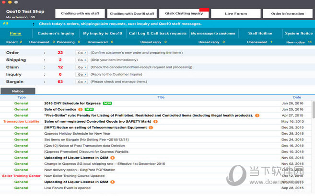This screenshot has height=196, width=315.
Task: Click Go button for Bargain row
Action: click(82, 82)
